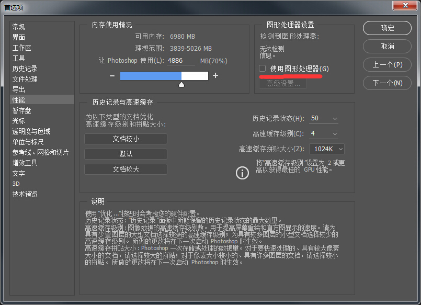Switch to 导出 preferences
This screenshot has height=305, width=421.
tap(42, 89)
